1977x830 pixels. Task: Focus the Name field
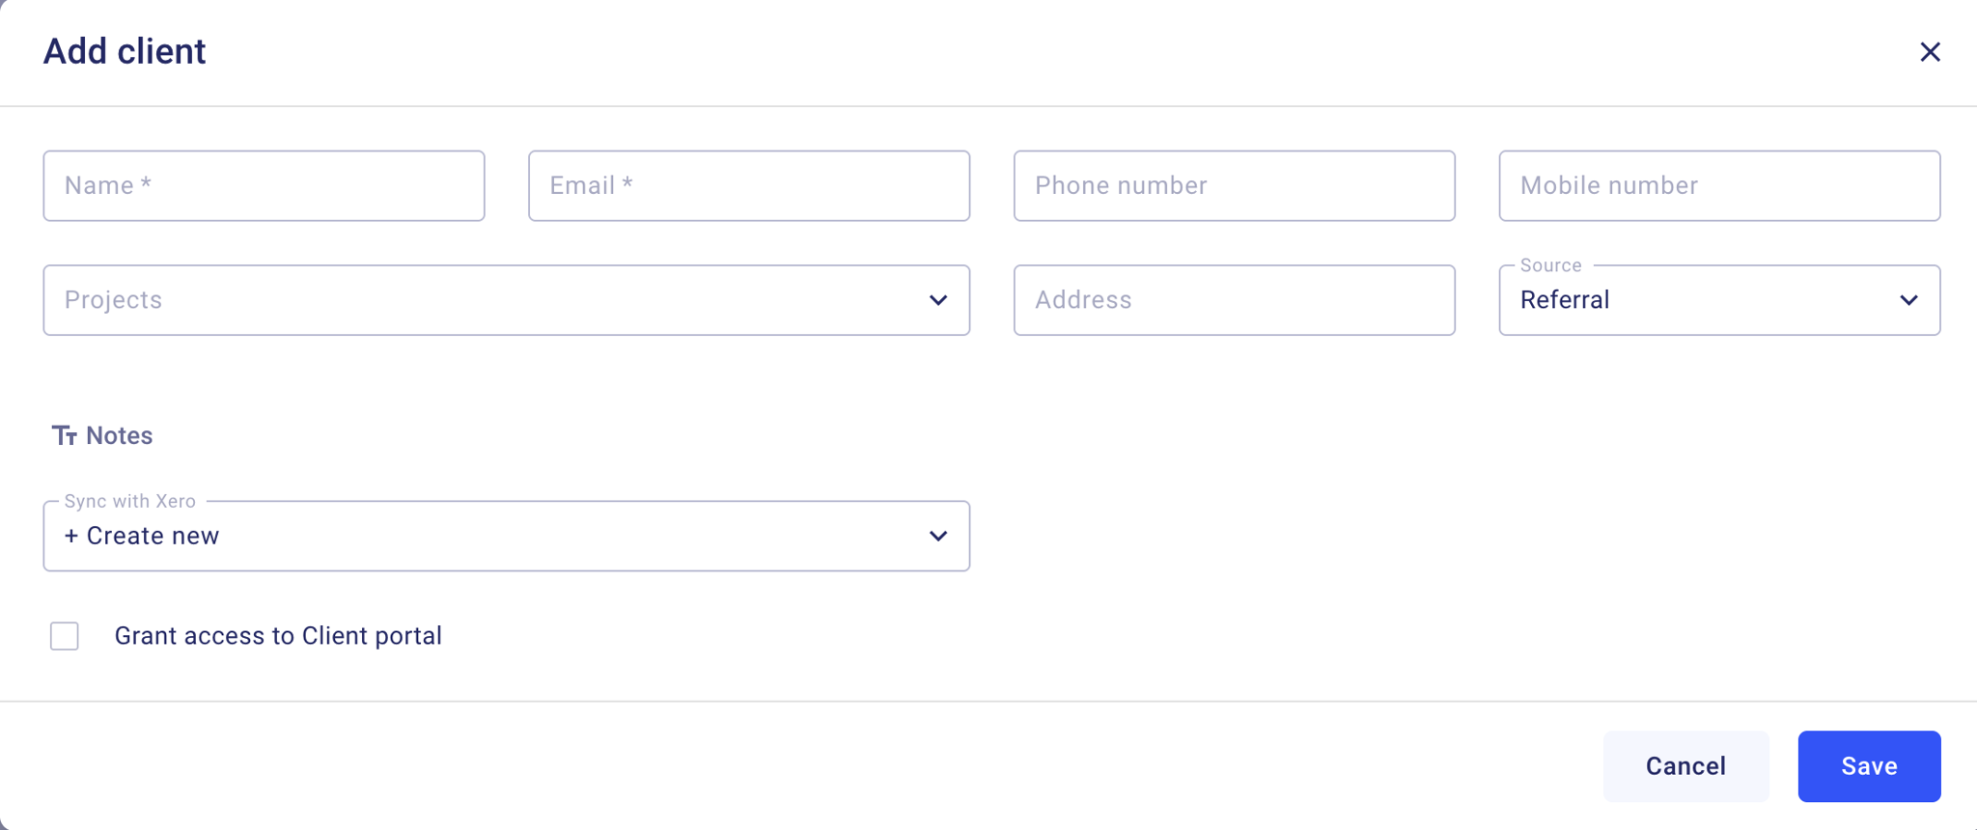(264, 185)
